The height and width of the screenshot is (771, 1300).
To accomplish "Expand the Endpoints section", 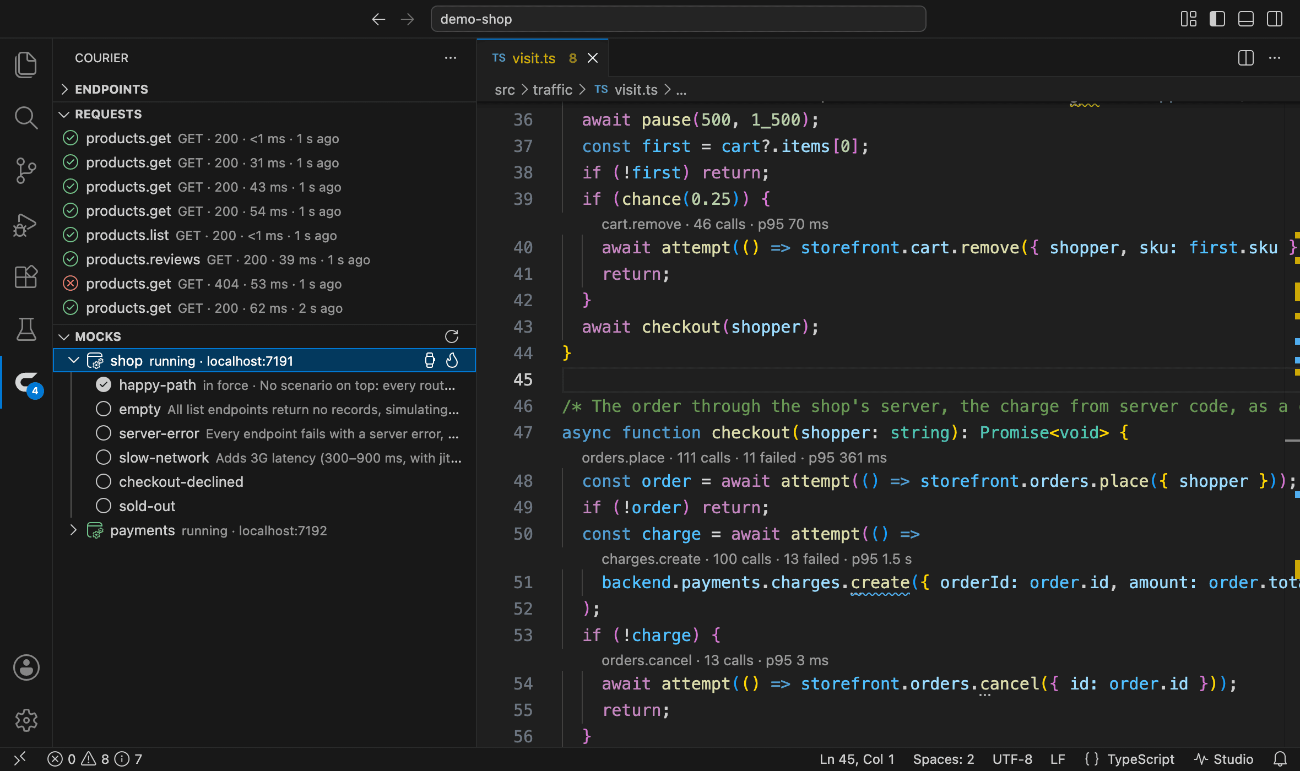I will click(264, 89).
